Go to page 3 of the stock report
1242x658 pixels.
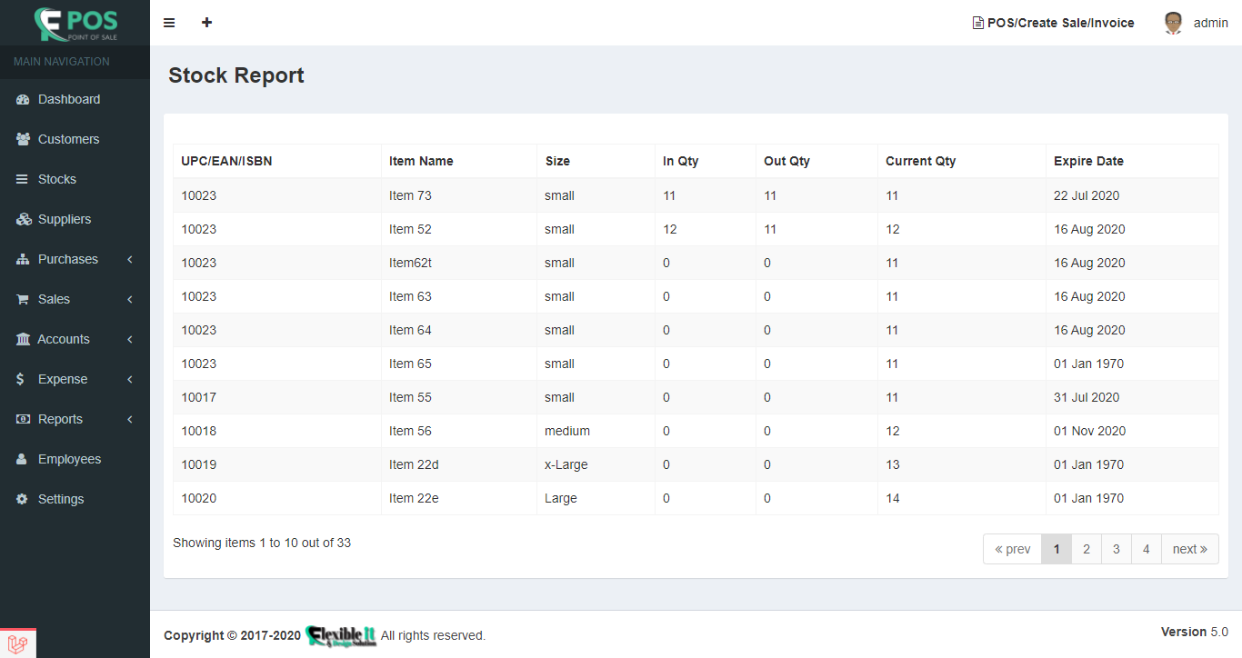click(x=1116, y=549)
